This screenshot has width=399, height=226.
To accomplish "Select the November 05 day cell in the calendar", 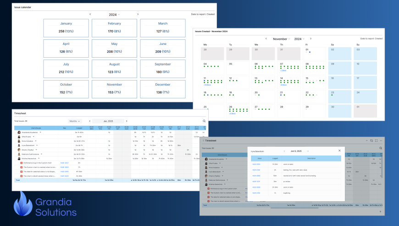I will click(x=238, y=68).
